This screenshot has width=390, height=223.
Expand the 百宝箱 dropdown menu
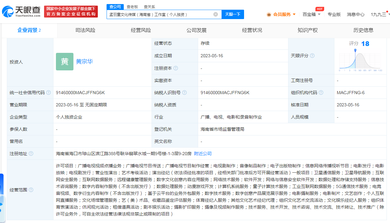point(312,14)
